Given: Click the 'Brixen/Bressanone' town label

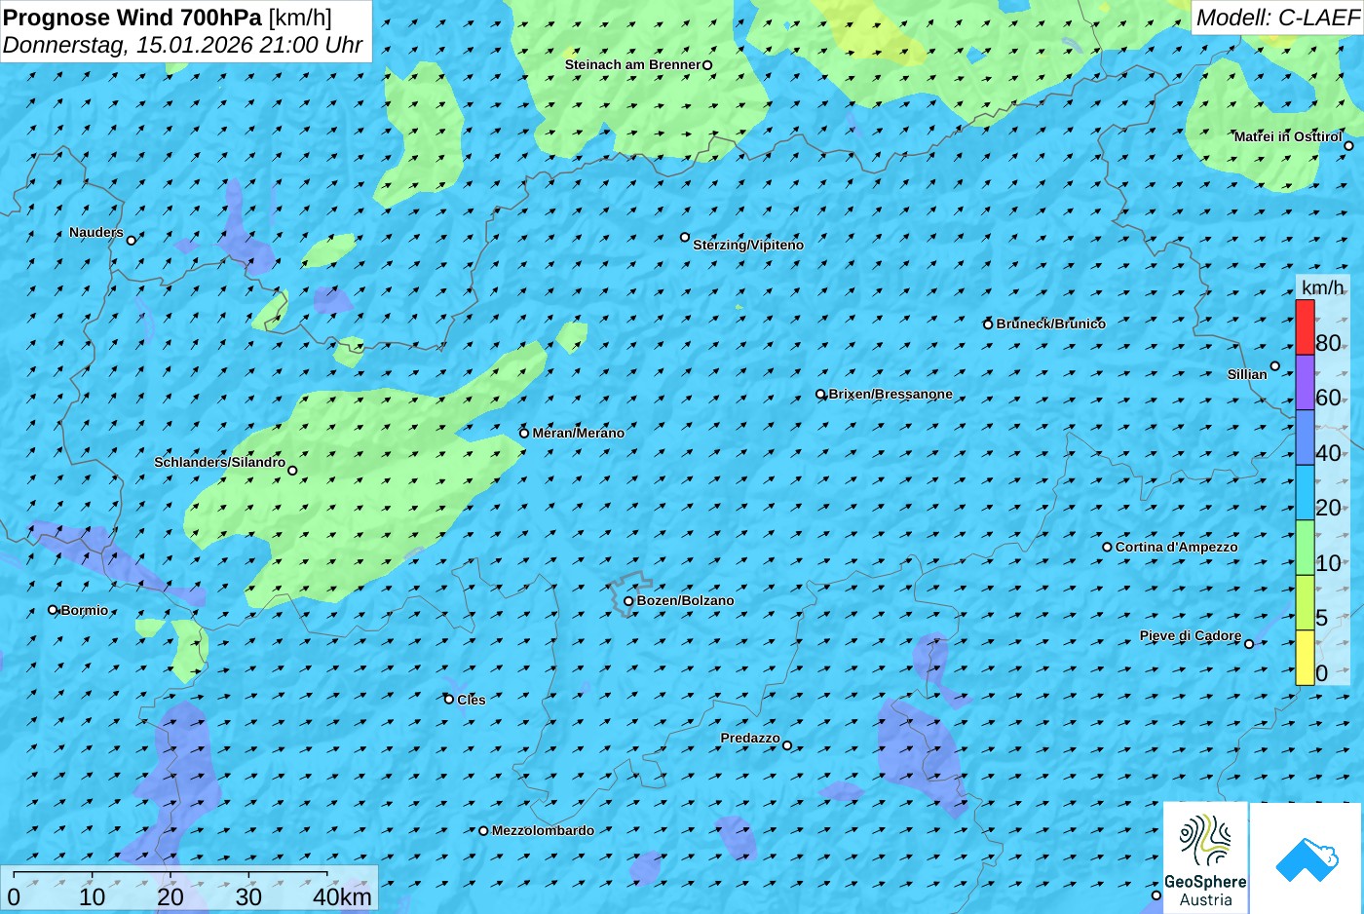Looking at the screenshot, I should tap(890, 394).
